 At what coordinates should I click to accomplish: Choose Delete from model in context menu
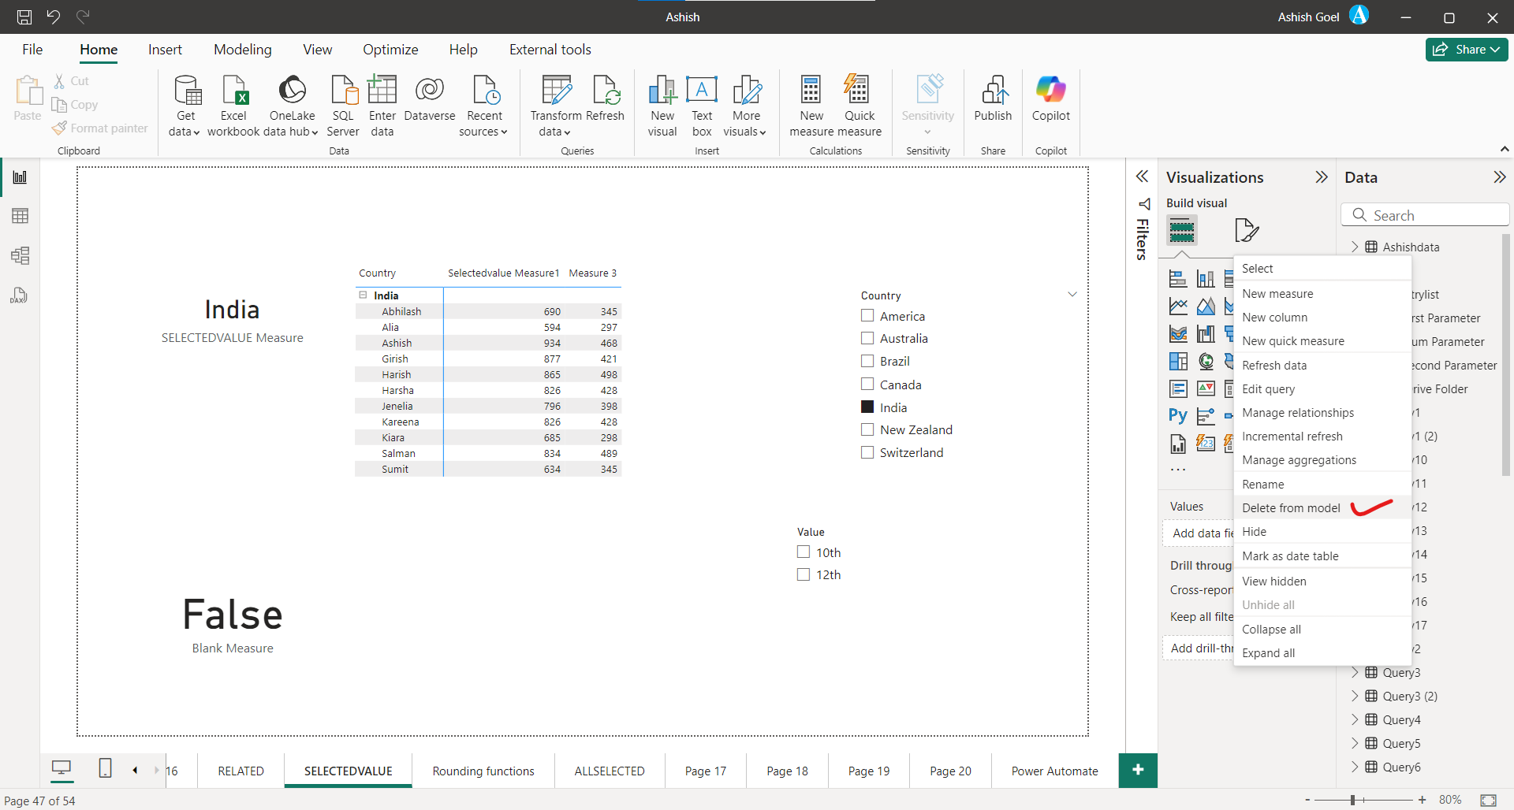pyautogui.click(x=1290, y=507)
